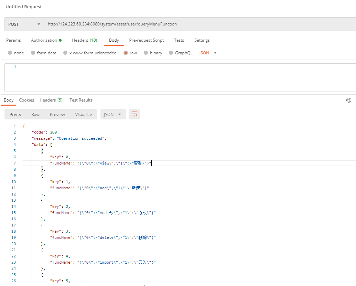Select the binary body radio button

[146, 53]
